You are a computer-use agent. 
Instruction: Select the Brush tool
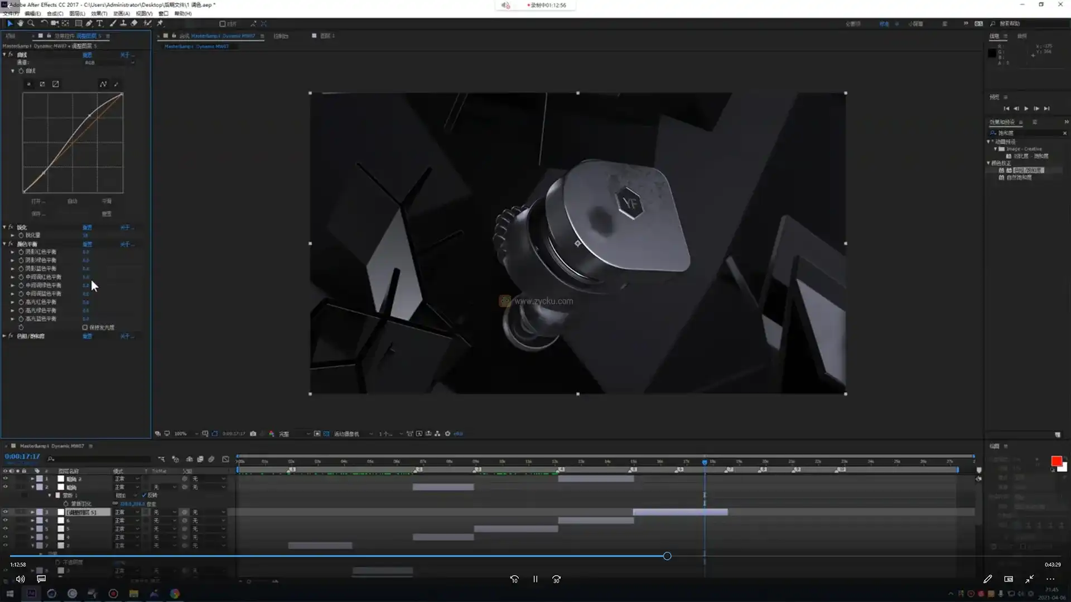pyautogui.click(x=113, y=23)
